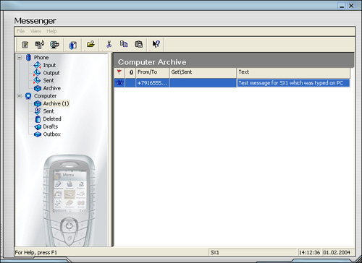This screenshot has height=263, width=362.
Task: Click the Copy icon in toolbar
Action: [x=124, y=44]
